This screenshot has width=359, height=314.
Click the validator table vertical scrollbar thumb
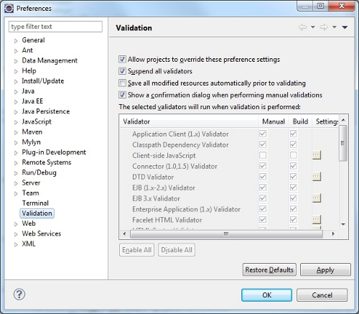[343, 143]
